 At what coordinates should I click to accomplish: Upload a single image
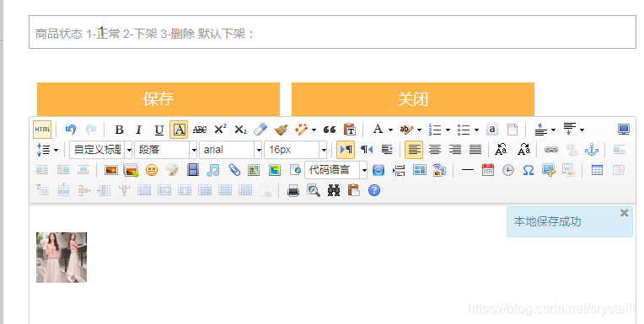coord(111,170)
